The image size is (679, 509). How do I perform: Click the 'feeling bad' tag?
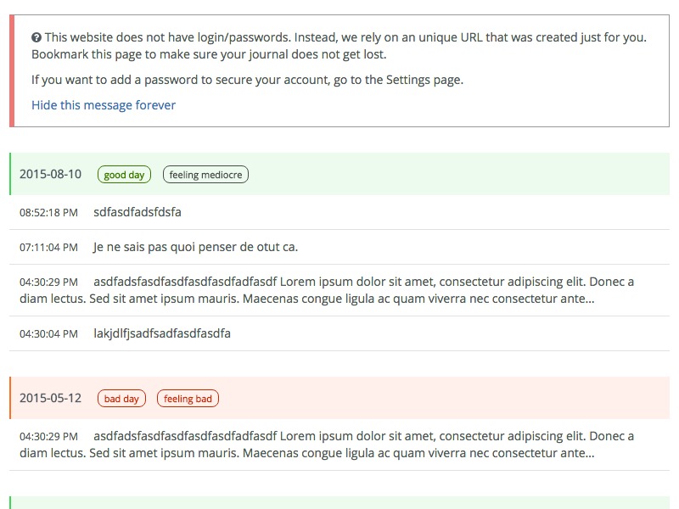pyautogui.click(x=188, y=399)
